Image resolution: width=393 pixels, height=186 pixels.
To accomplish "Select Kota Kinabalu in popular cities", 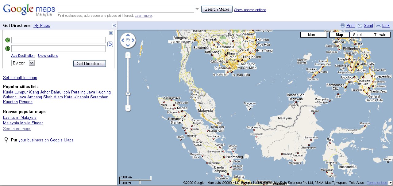I will tap(76, 97).
